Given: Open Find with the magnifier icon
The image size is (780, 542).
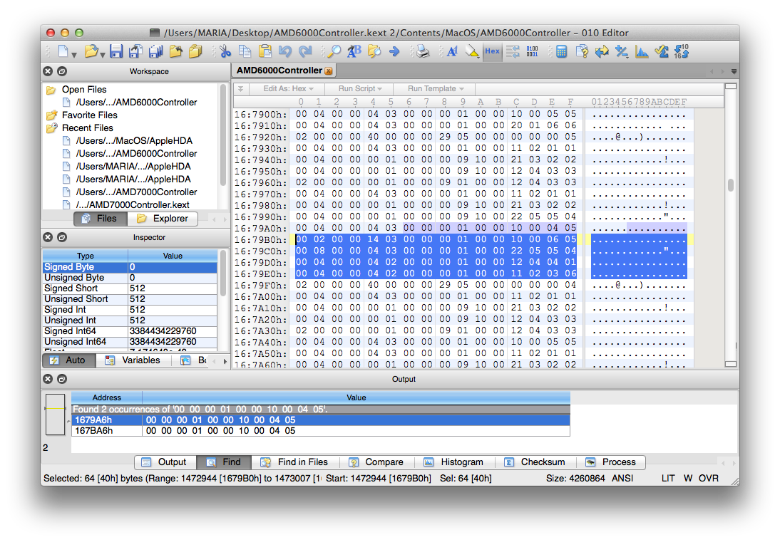Looking at the screenshot, I should [x=334, y=51].
